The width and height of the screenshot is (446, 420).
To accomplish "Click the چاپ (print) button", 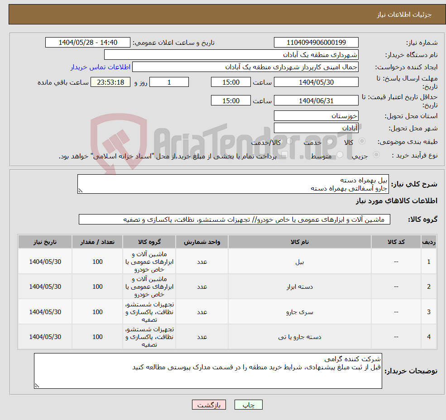I will pos(248,405).
